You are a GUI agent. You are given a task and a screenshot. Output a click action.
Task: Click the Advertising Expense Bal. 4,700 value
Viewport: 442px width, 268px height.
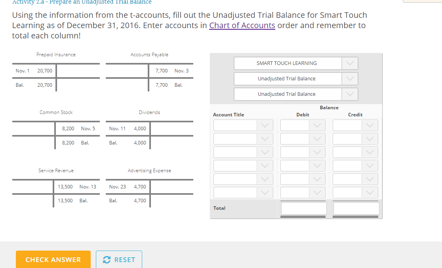click(x=140, y=201)
